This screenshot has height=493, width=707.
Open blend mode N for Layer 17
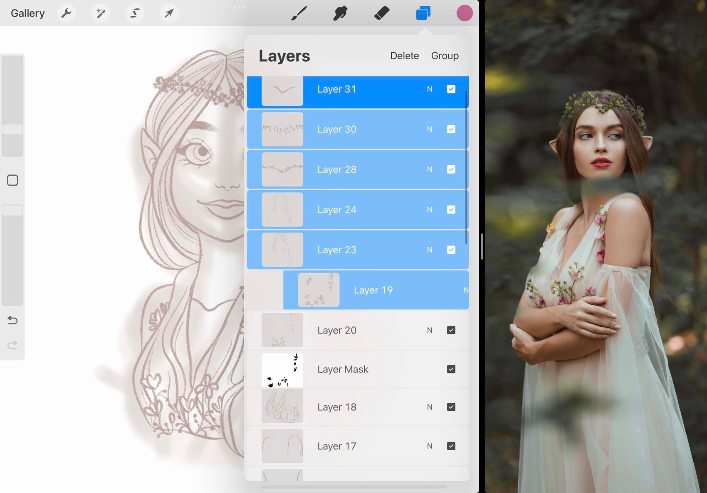[x=430, y=446]
